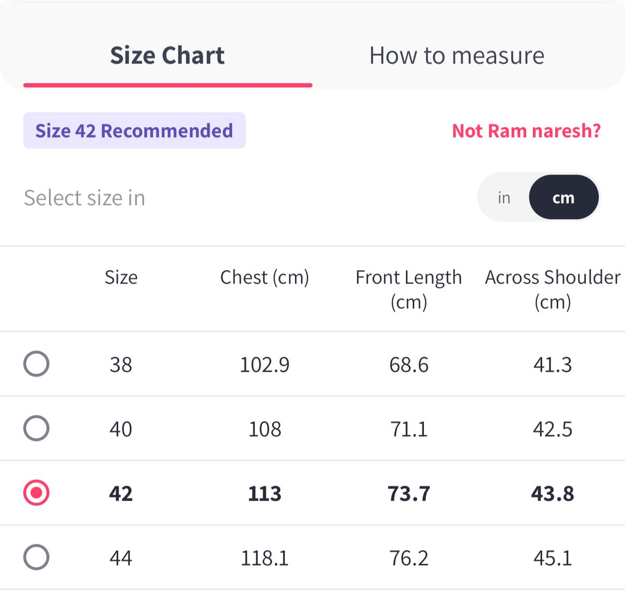Screen dimensions: 625x600
Task: Click the Size 42 Recommended badge
Action: coord(134,130)
